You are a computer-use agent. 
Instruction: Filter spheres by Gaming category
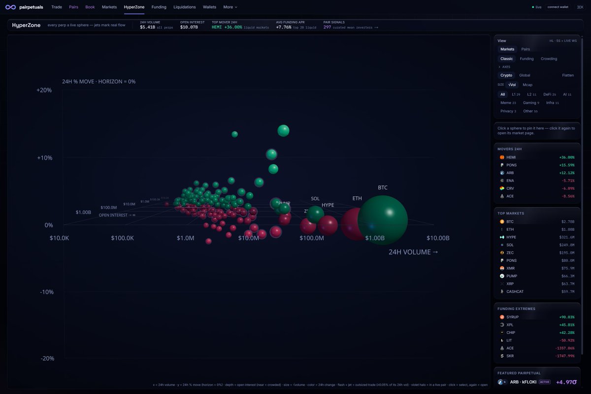531,103
